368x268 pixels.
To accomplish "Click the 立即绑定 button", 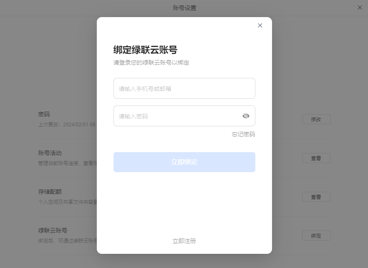I will (184, 162).
